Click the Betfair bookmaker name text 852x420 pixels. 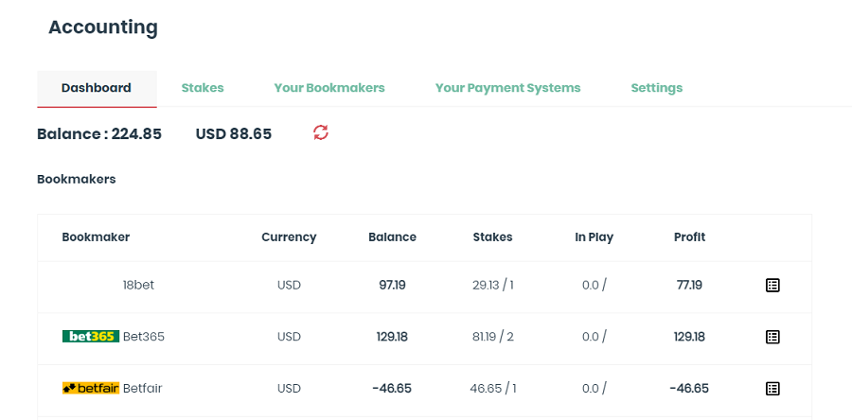(142, 388)
